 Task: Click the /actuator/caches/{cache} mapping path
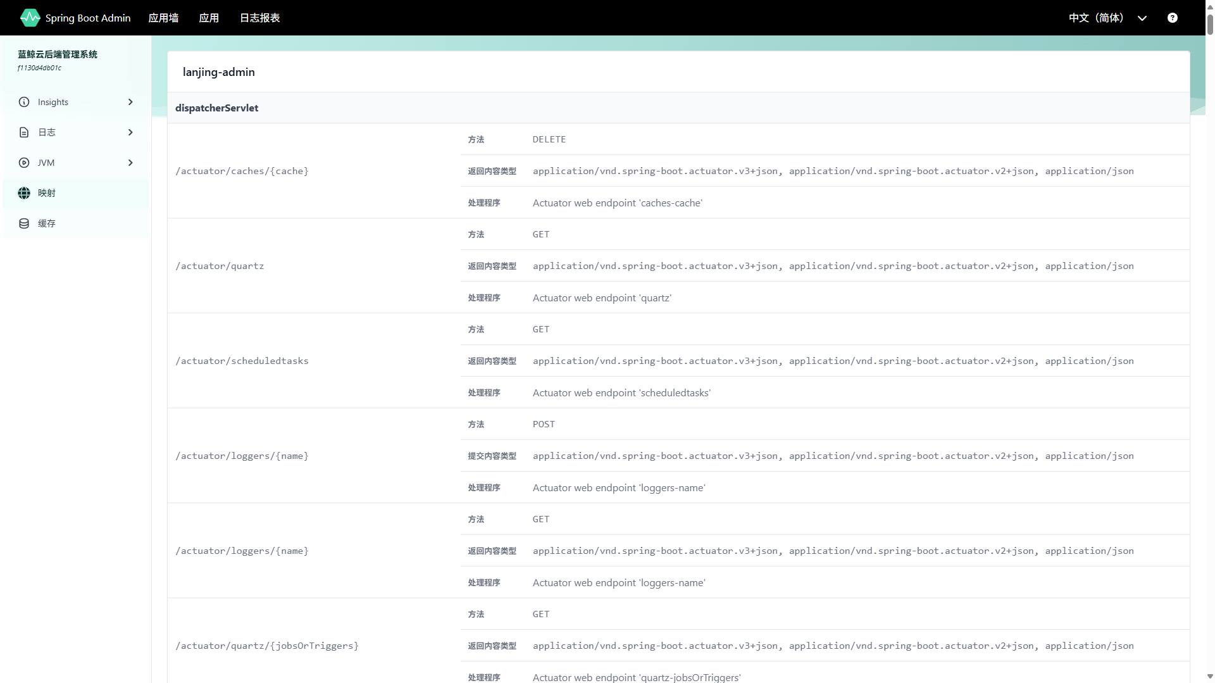tap(242, 171)
